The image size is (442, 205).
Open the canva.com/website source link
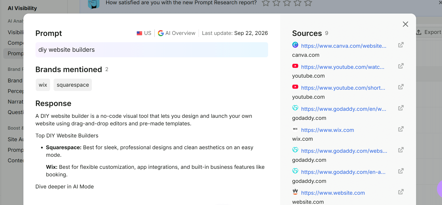344,46
